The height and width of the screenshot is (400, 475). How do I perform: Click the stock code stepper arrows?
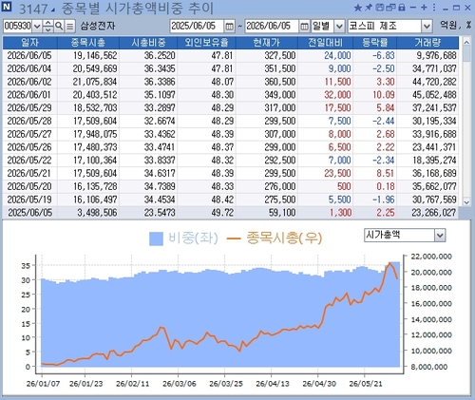click(47, 26)
